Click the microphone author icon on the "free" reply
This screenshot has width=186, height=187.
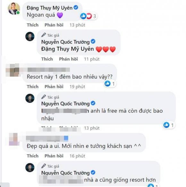click(44, 97)
